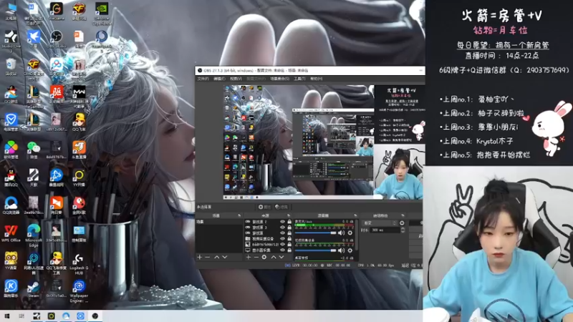Screen dimensions: 573x322
Task: Move the selected scene down with arrow
Action: (225, 258)
